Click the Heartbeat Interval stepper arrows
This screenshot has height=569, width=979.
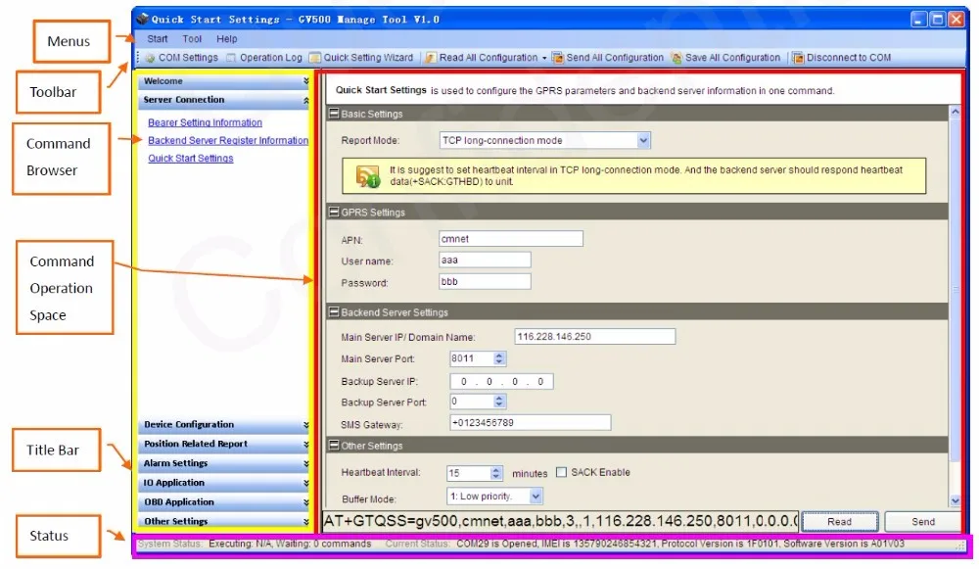(x=495, y=473)
